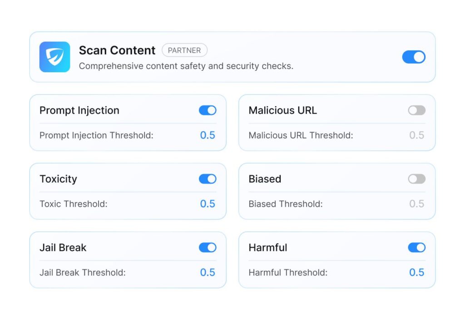Click the Scan Content shield icon
Viewport: 465px width, 319px height.
click(x=54, y=57)
